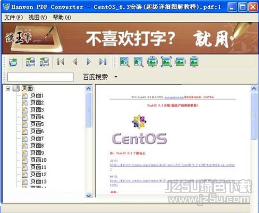
Task: Maximize the Hanvon PDF Converter window
Action: pyautogui.click(x=242, y=7)
